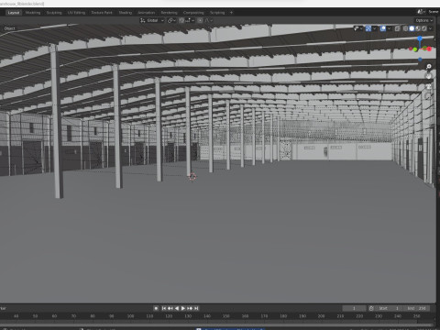The image size is (440, 330).
Task: Toggle snapping magnet icon
Action: pyautogui.click(x=181, y=20)
